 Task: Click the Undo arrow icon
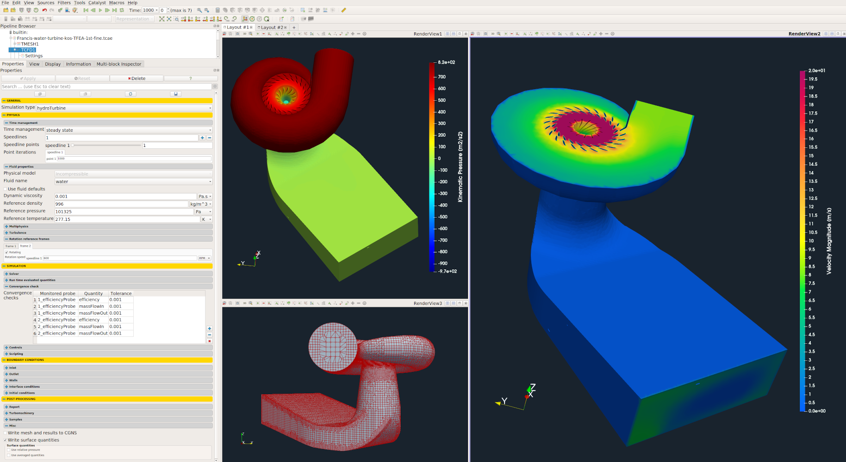point(44,10)
